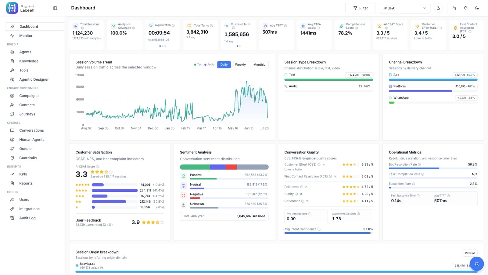
Task: Open the settings sliders icon in header
Action: pyautogui.click(x=454, y=8)
